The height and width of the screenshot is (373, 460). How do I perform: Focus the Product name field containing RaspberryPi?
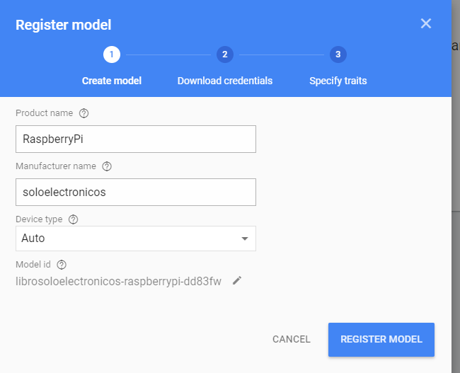tap(135, 139)
